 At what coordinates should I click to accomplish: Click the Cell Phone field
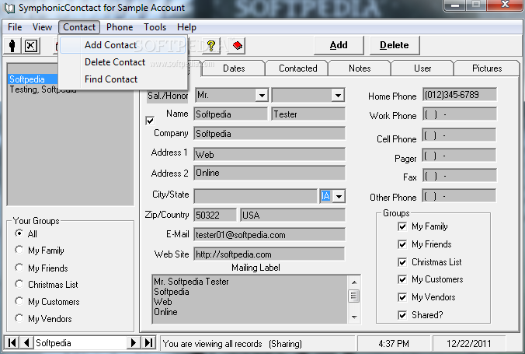pos(460,135)
